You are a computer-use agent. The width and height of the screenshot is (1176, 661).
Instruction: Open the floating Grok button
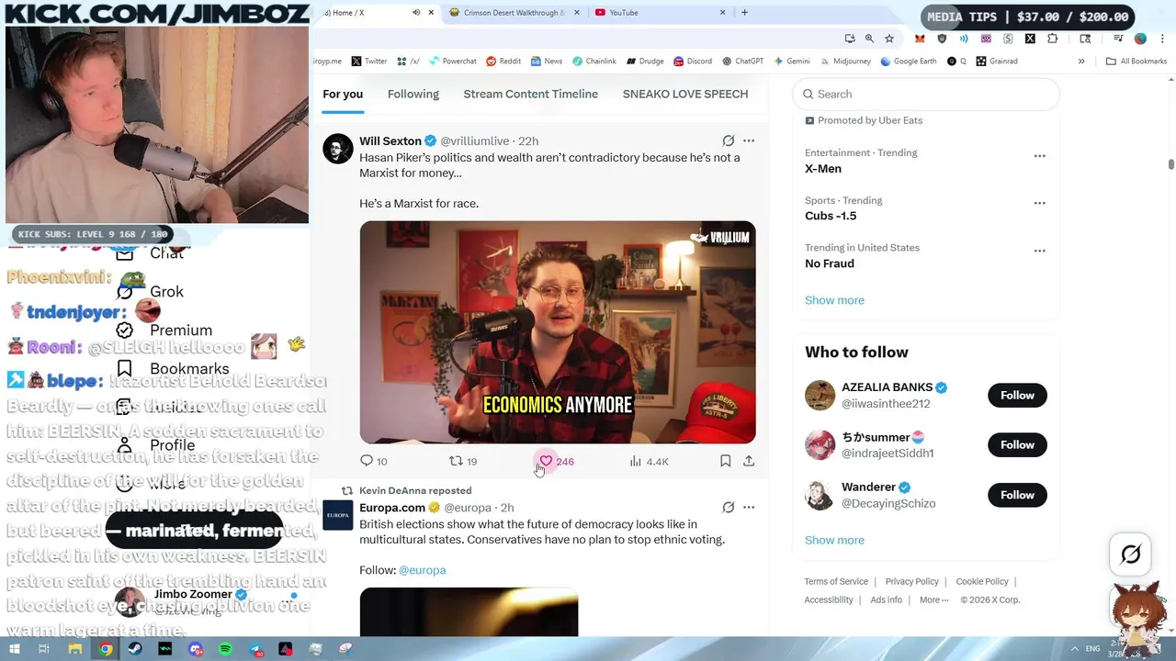coord(1131,555)
